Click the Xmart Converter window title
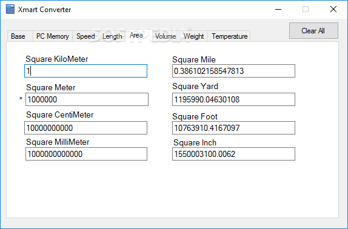 pos(45,10)
